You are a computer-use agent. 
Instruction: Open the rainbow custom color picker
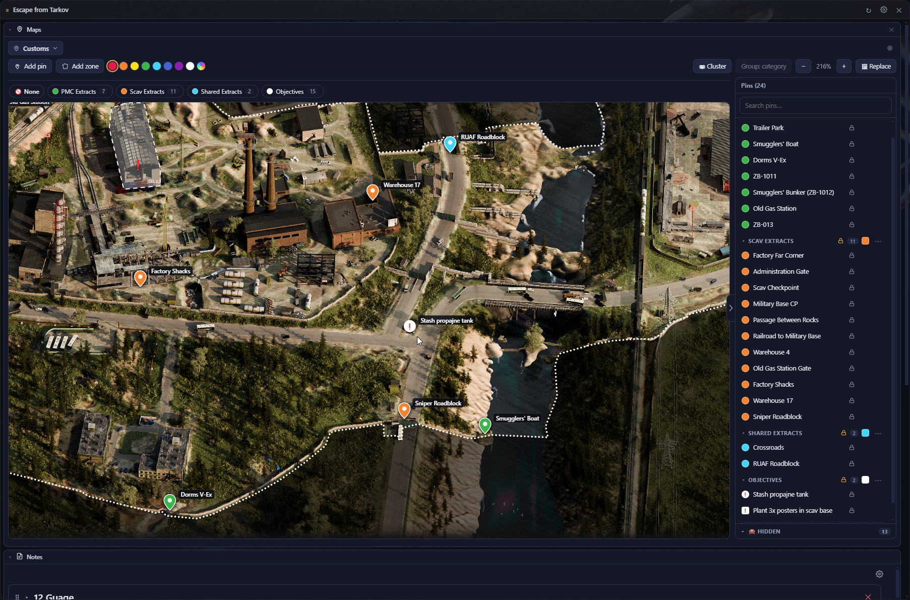tap(201, 67)
